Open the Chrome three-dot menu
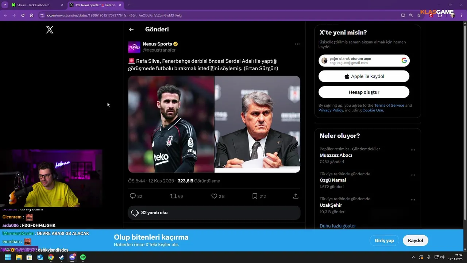Image resolution: width=467 pixels, height=263 pixels. [462, 15]
